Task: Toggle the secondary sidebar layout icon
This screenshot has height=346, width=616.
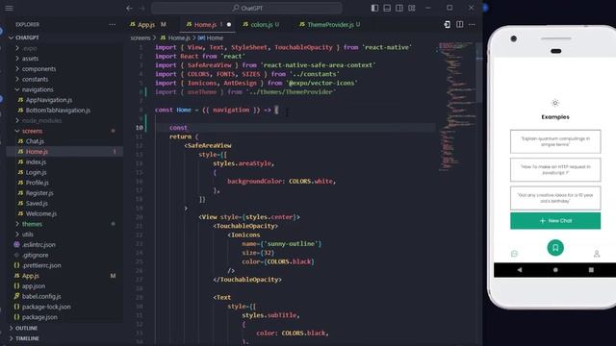Action: pos(399,8)
